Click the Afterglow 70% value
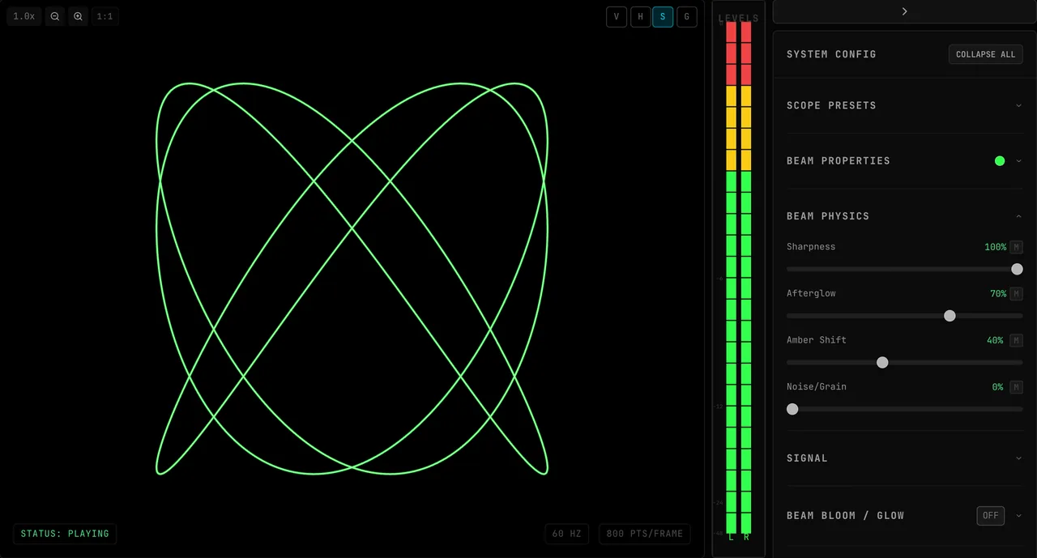This screenshot has height=558, width=1037. (x=998, y=294)
